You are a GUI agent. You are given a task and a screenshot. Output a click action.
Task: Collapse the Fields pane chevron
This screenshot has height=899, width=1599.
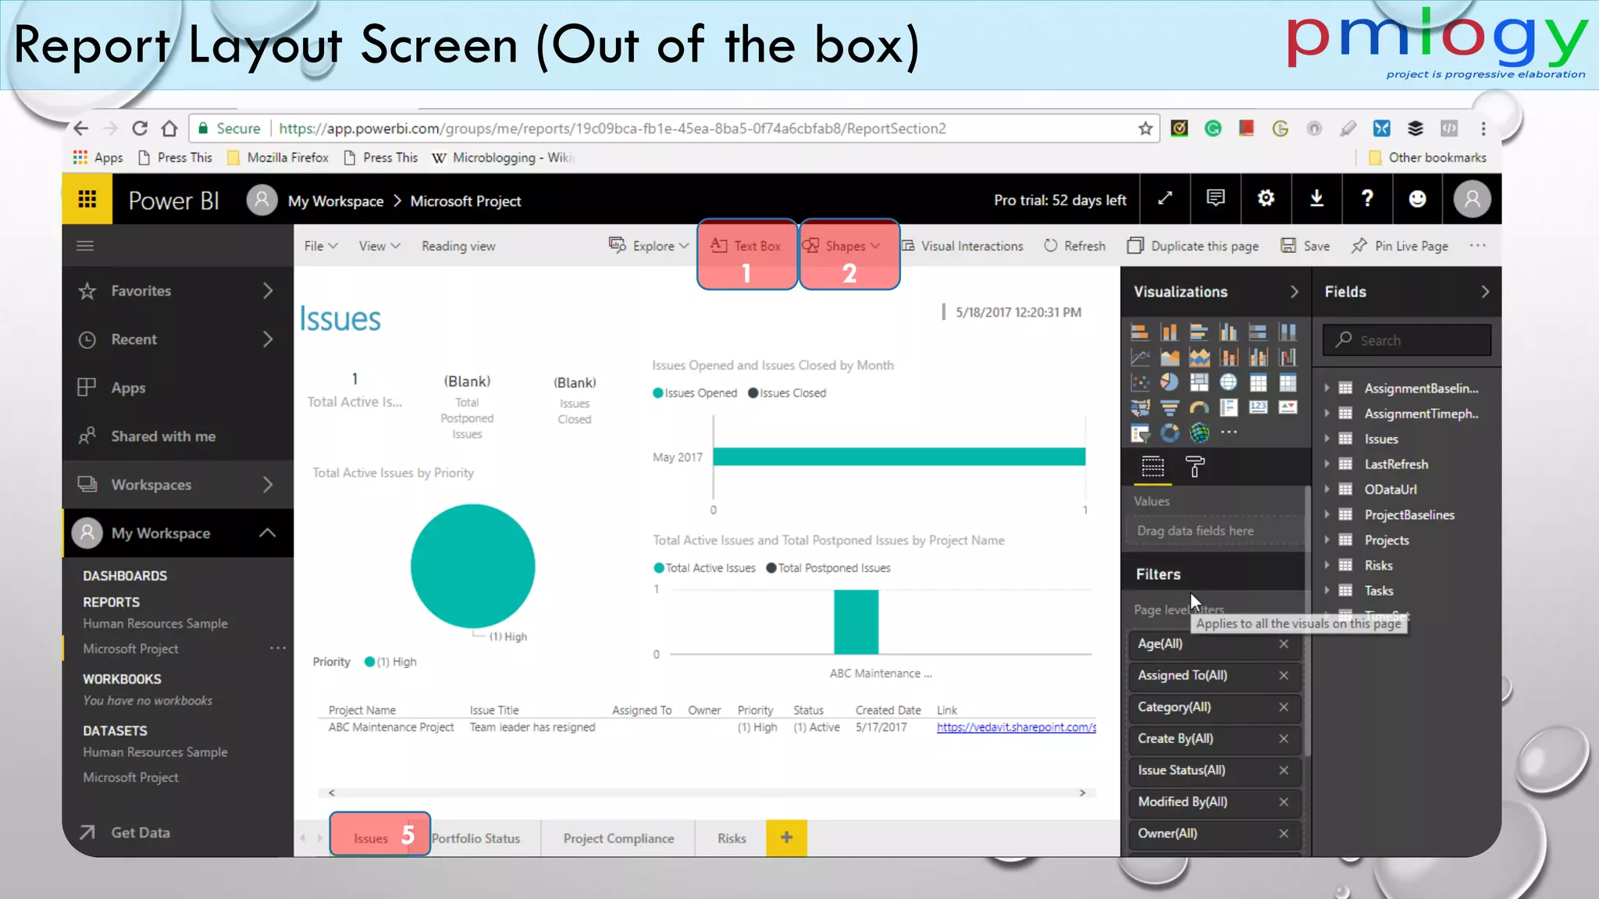[x=1485, y=292]
